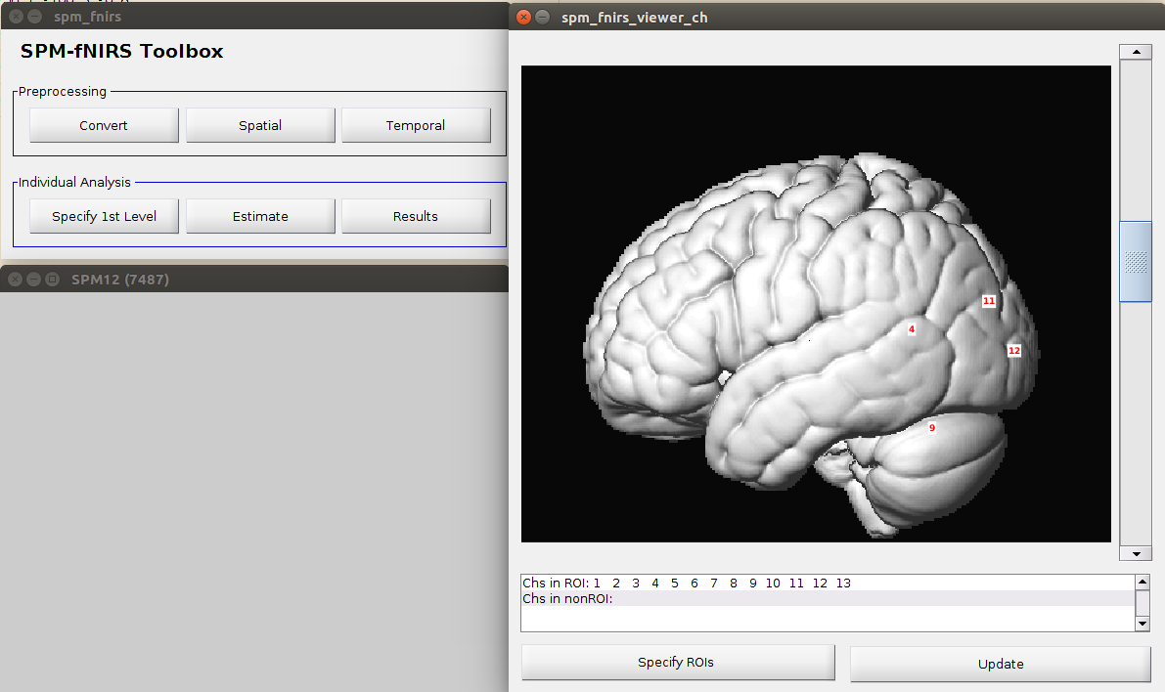The width and height of the screenshot is (1165, 692).
Task: Select the channel 12 marker on brain
Action: point(1014,350)
